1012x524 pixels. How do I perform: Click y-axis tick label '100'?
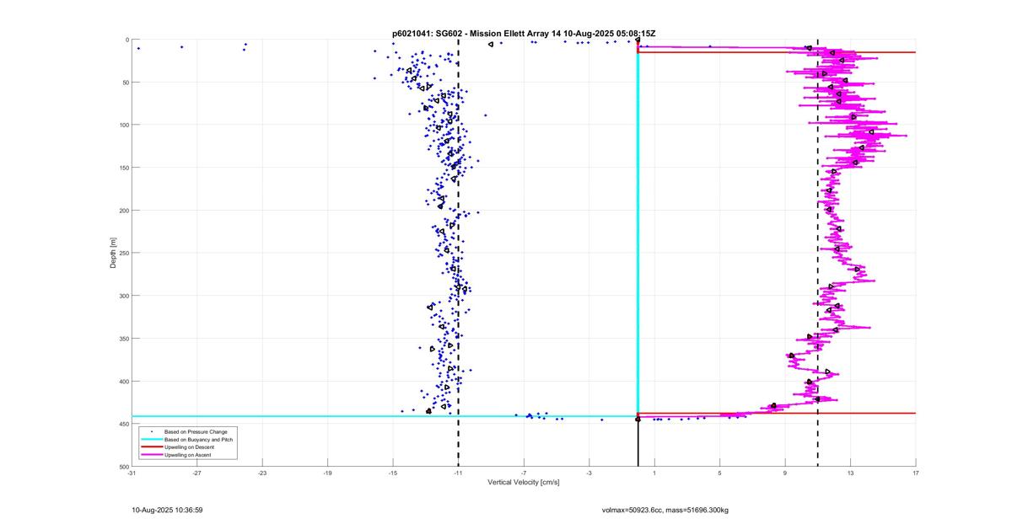coord(123,125)
